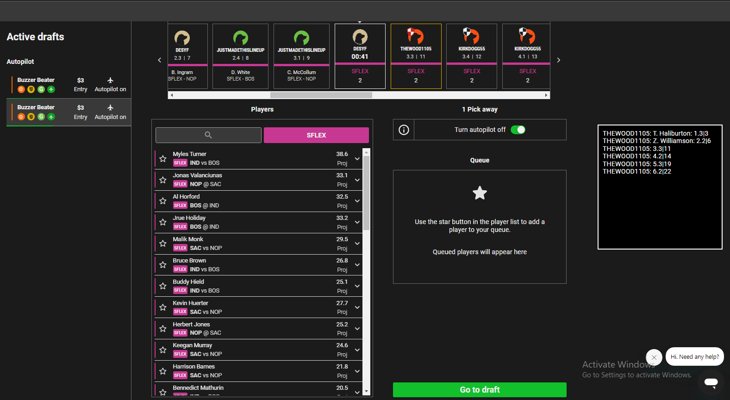The height and width of the screenshot is (400, 730).
Task: Advance draft picks carousel with right arrow
Action: coord(559,60)
